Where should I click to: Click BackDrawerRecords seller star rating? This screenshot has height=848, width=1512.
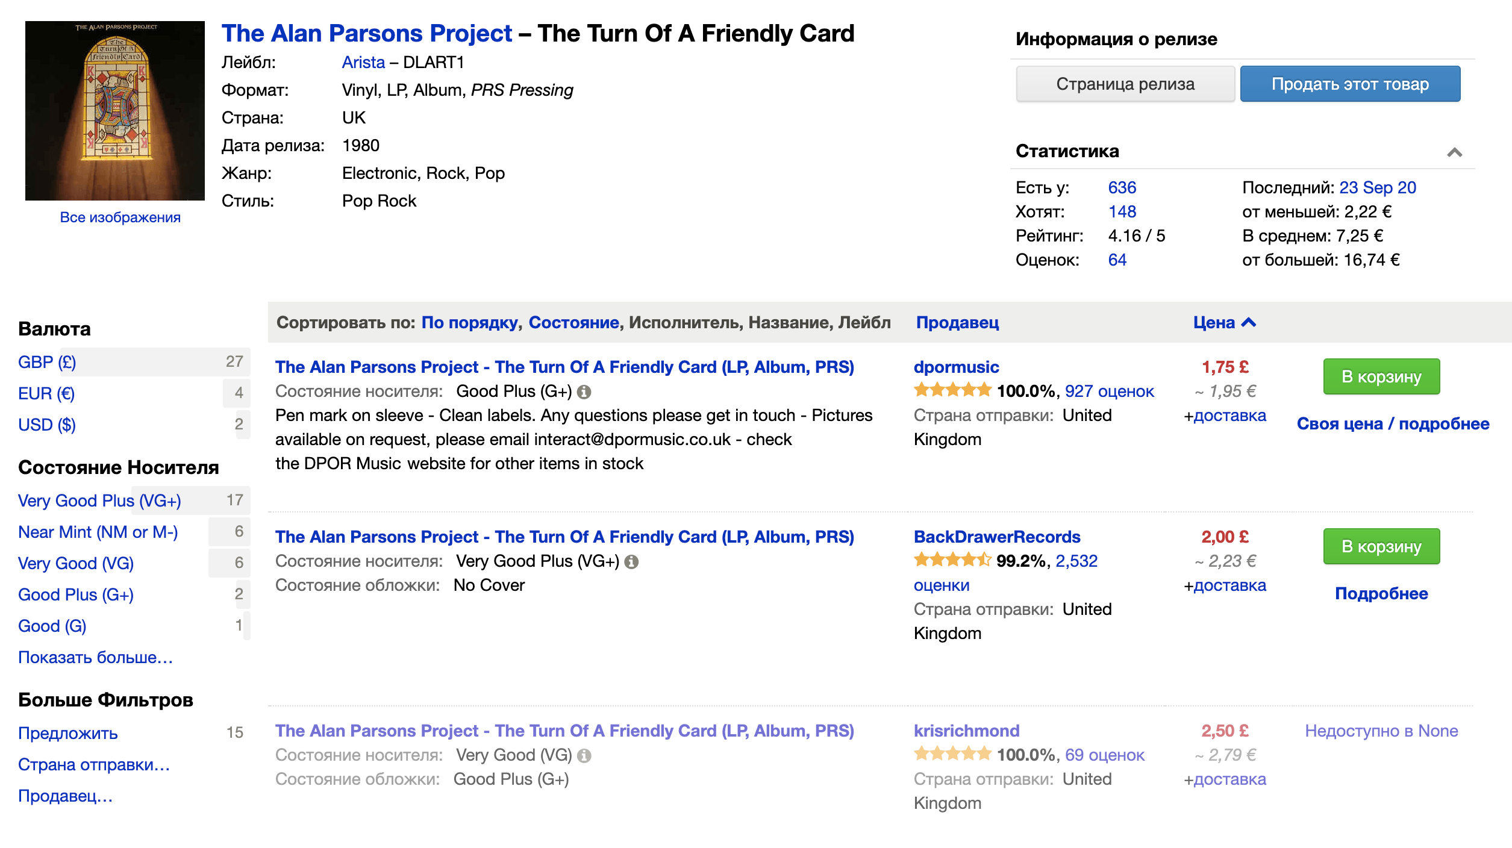952,560
